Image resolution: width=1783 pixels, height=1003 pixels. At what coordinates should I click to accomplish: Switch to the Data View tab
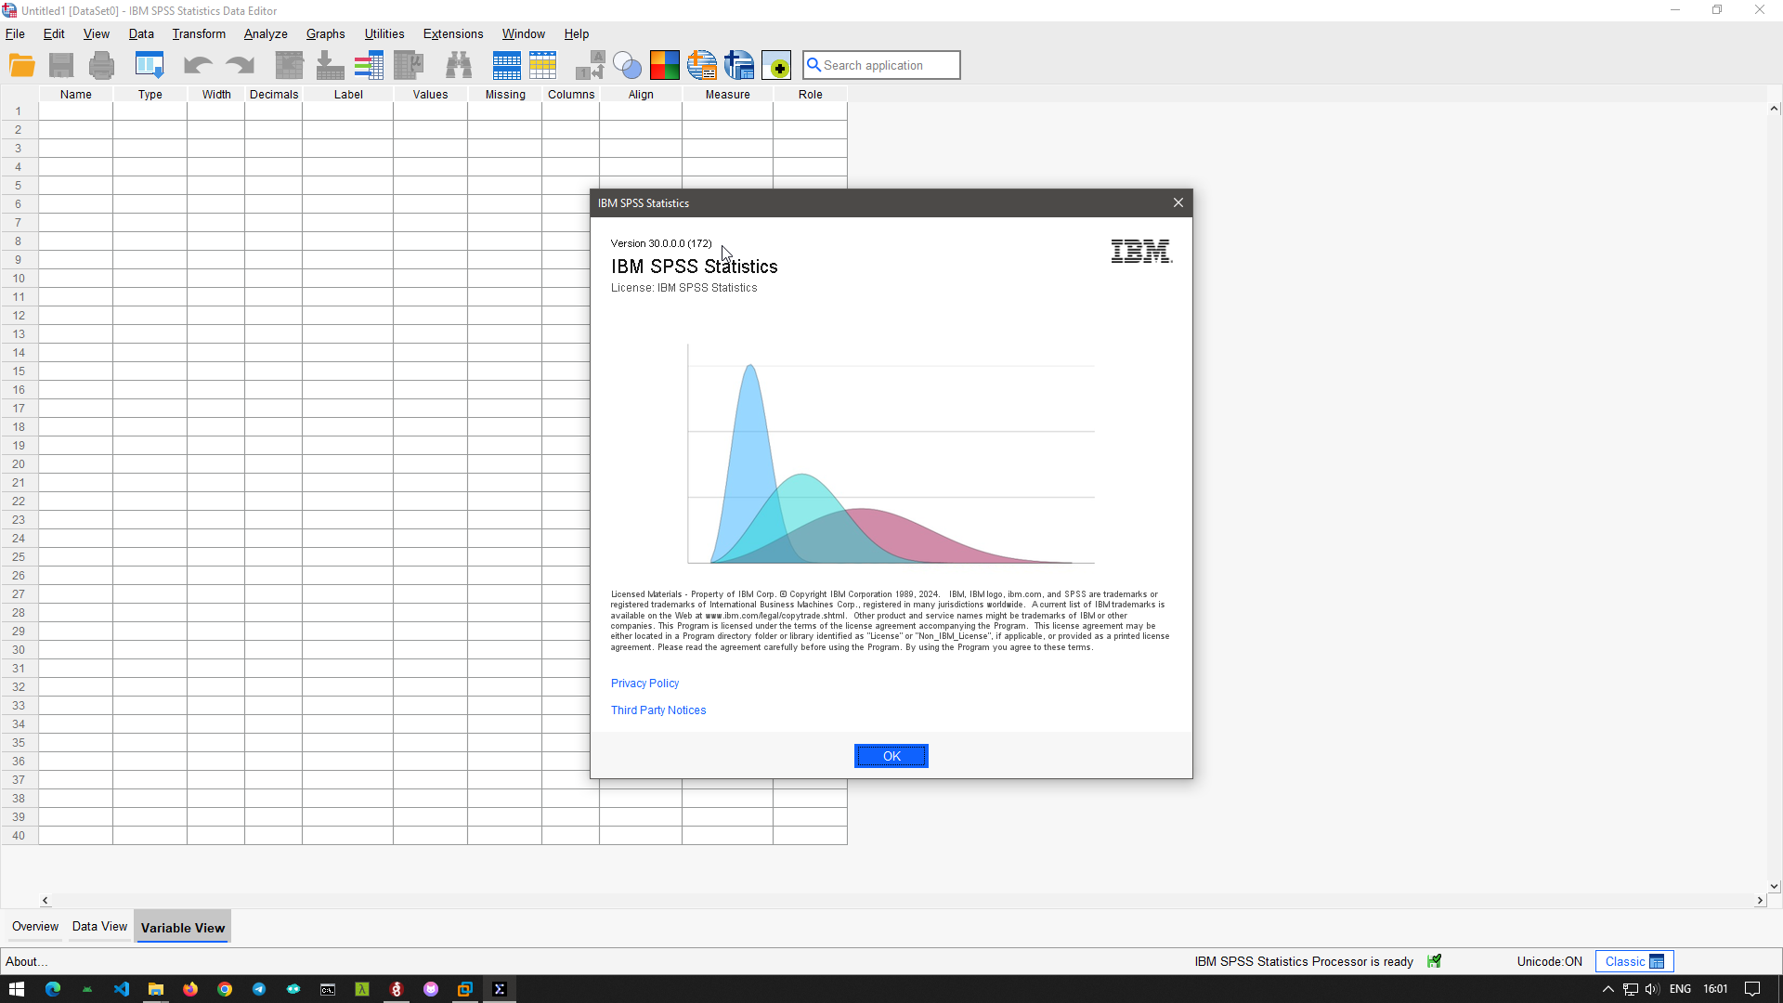click(x=99, y=926)
